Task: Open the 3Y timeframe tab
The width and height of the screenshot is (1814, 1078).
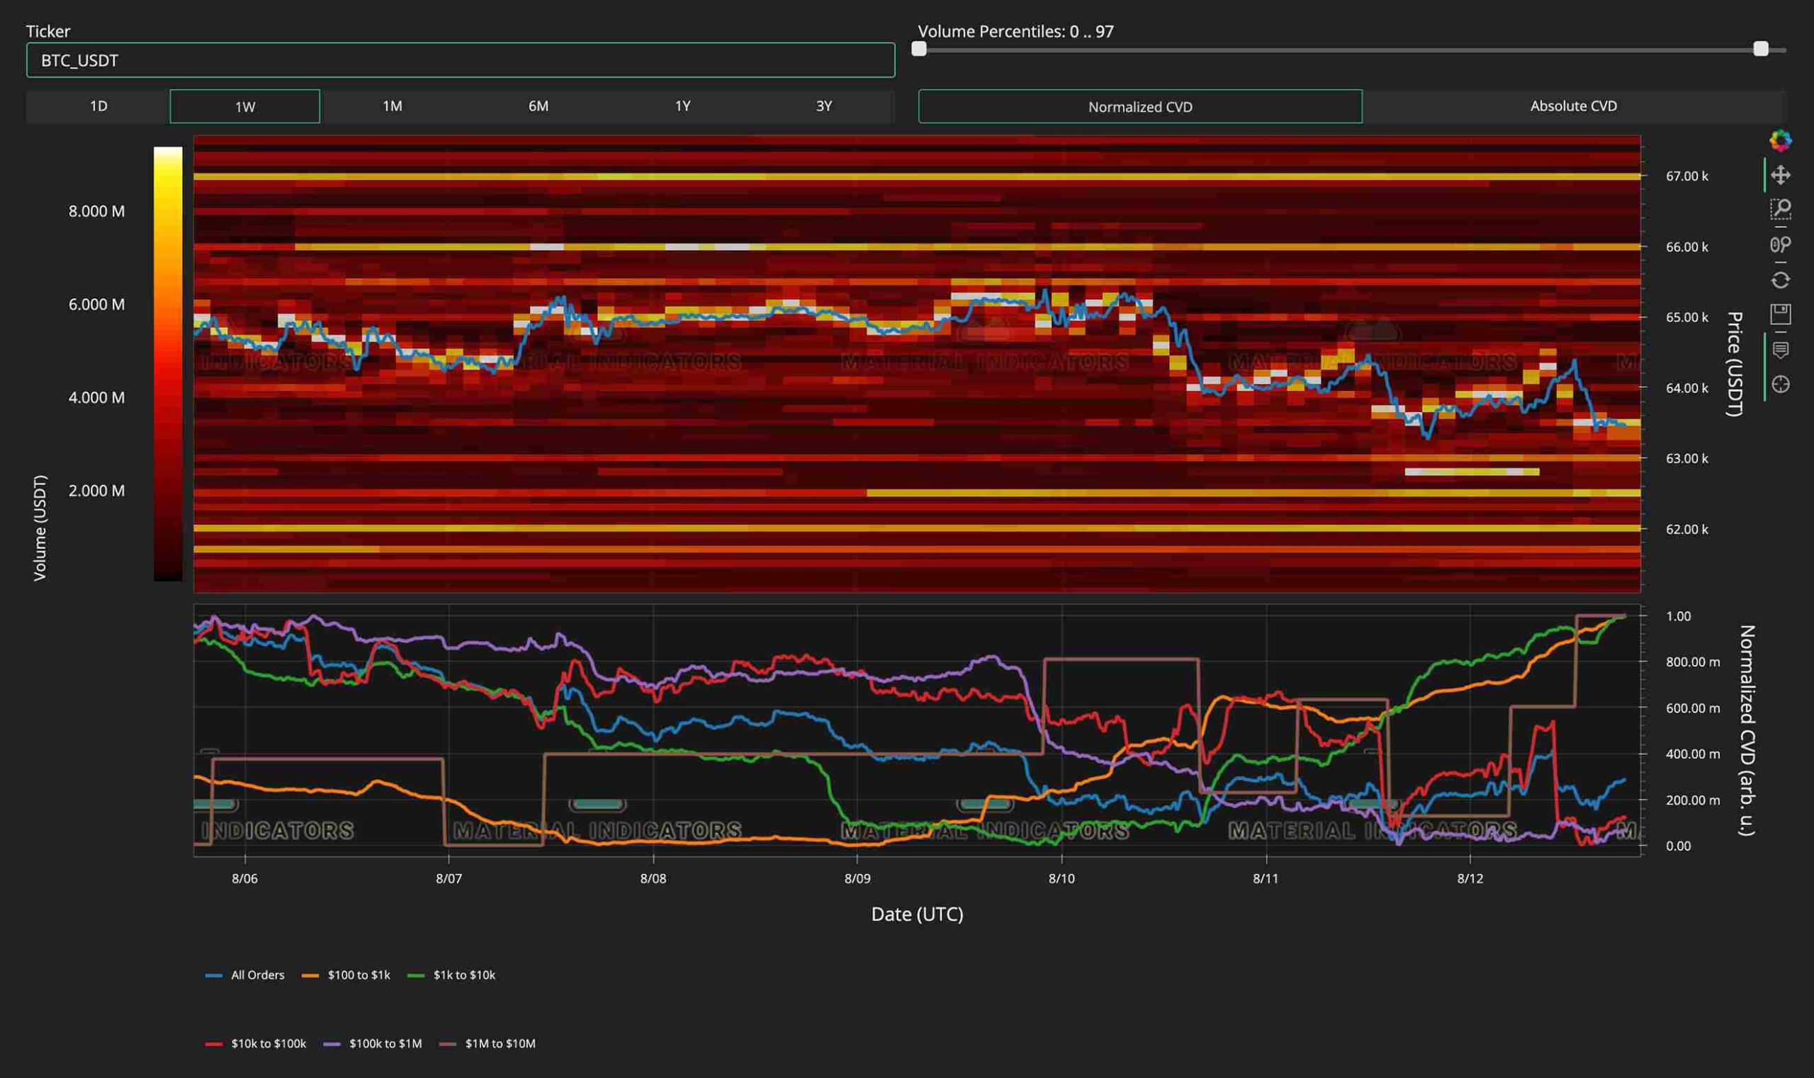Action: [x=823, y=106]
